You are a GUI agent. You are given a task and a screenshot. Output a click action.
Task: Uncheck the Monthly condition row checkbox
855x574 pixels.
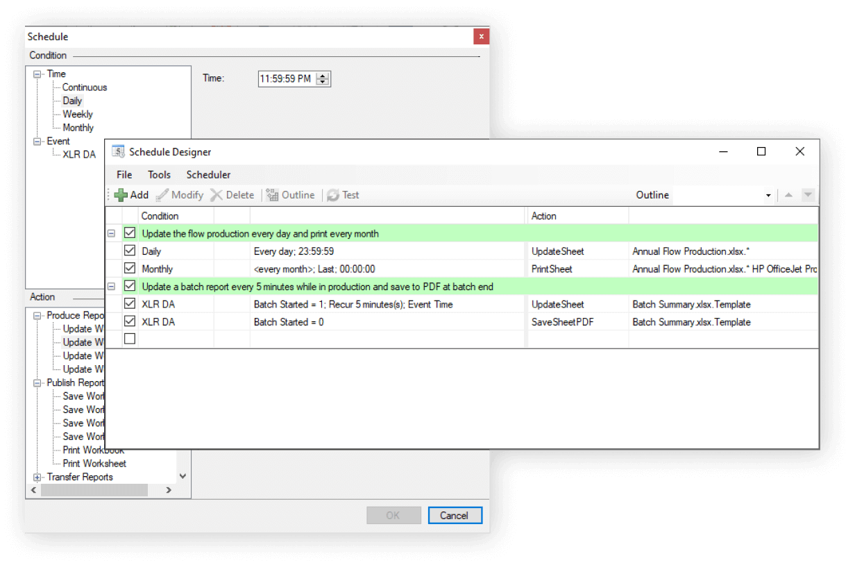pyautogui.click(x=130, y=268)
